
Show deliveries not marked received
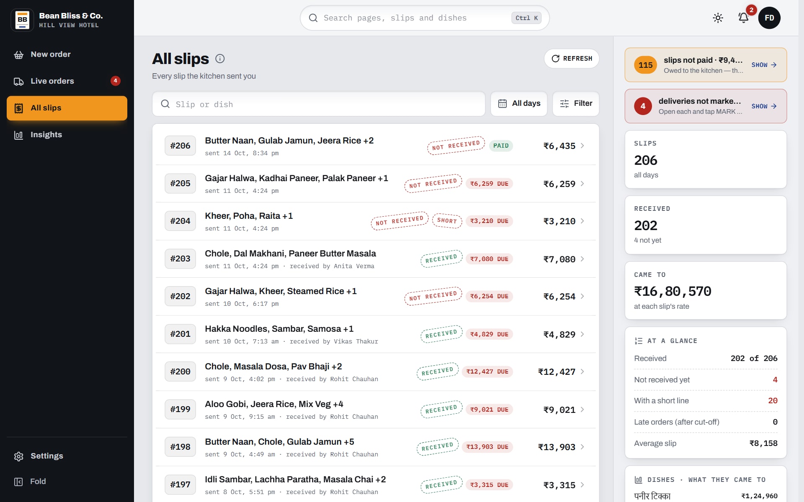coord(764,106)
